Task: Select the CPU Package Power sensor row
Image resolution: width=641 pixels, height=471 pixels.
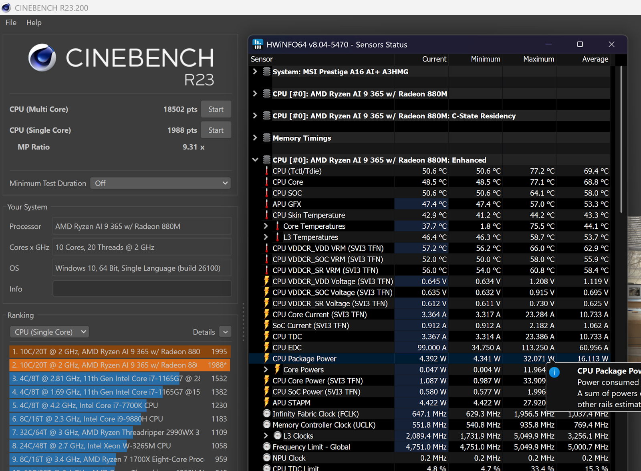Action: 429,358
